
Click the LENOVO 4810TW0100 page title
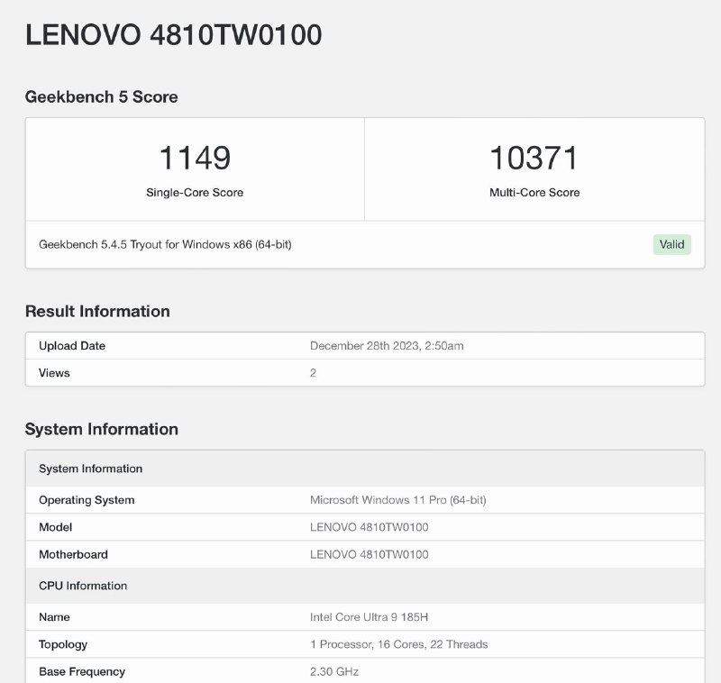173,35
